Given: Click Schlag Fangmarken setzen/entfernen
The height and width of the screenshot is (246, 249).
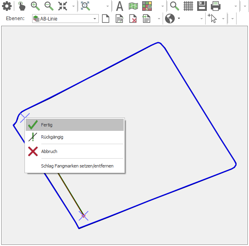Looking at the screenshot, I should pos(77,166).
